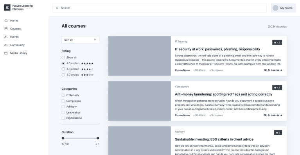Open the Sustainable investing ESG course title
Screen dimensions: 300x155
214,139
